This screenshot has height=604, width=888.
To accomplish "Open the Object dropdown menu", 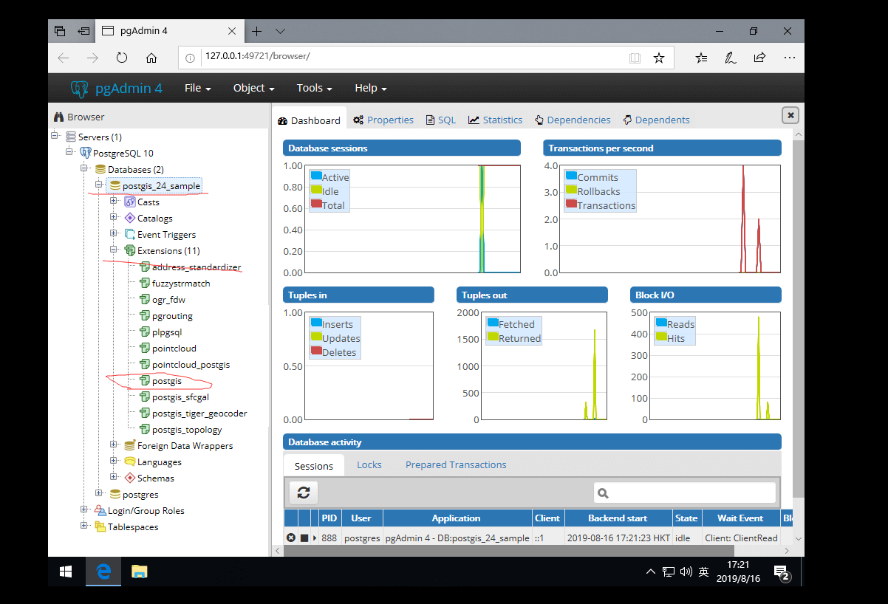I will [253, 88].
